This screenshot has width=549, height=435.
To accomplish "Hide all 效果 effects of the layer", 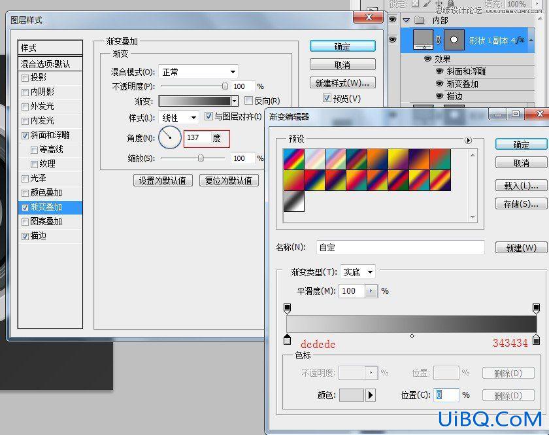I will tap(427, 58).
